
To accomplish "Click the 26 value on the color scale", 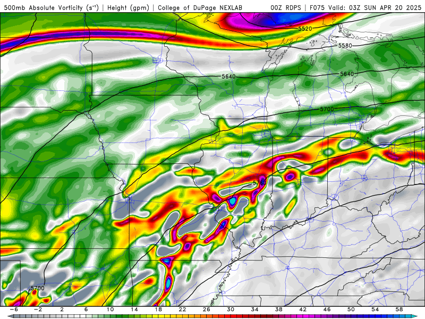I will (207, 309).
